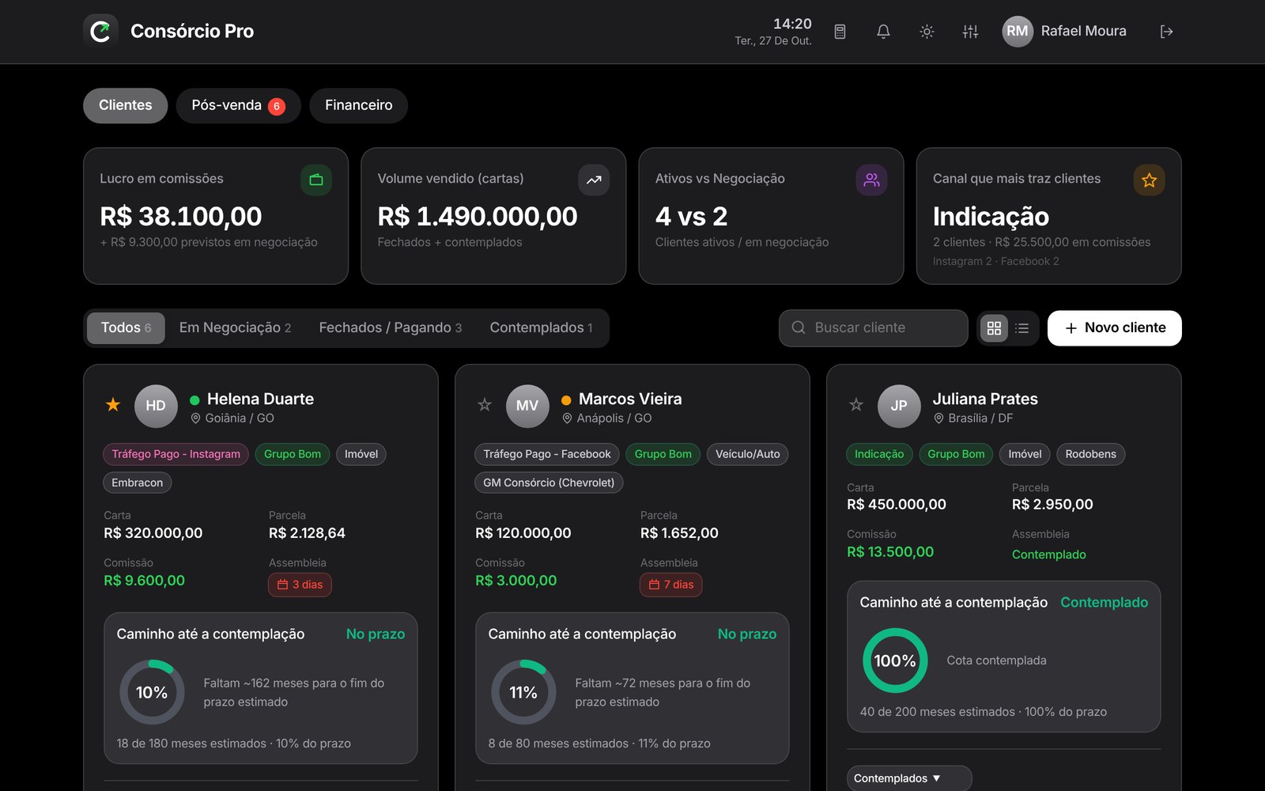Image resolution: width=1265 pixels, height=791 pixels.
Task: Open the Pós-venda tab
Action: point(238,105)
